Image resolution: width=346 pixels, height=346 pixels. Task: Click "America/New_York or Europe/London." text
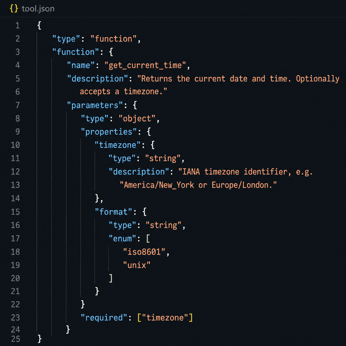click(x=198, y=185)
